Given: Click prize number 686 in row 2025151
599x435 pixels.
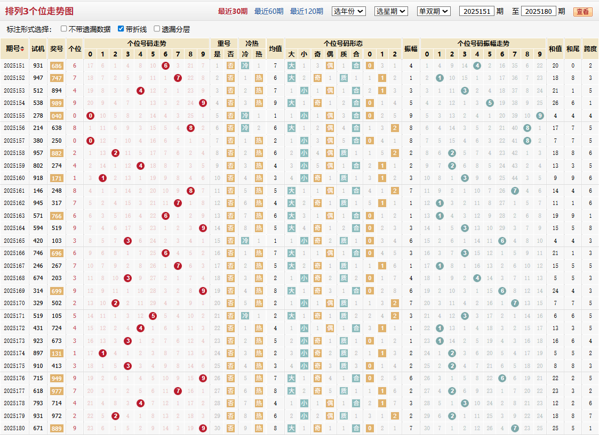Looking at the screenshot, I should coord(57,65).
